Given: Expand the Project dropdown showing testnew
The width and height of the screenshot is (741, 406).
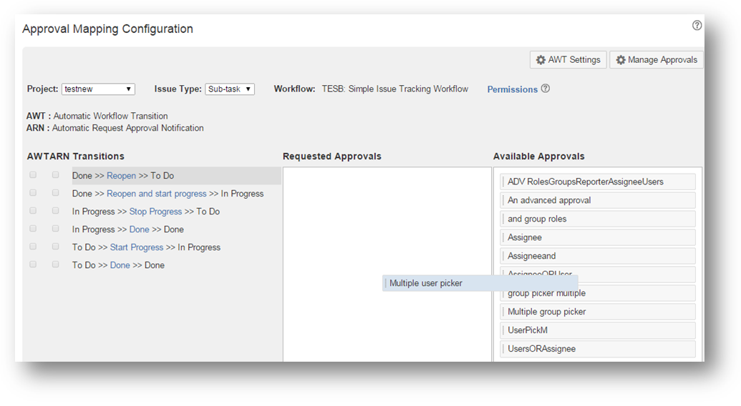Looking at the screenshot, I should [98, 89].
